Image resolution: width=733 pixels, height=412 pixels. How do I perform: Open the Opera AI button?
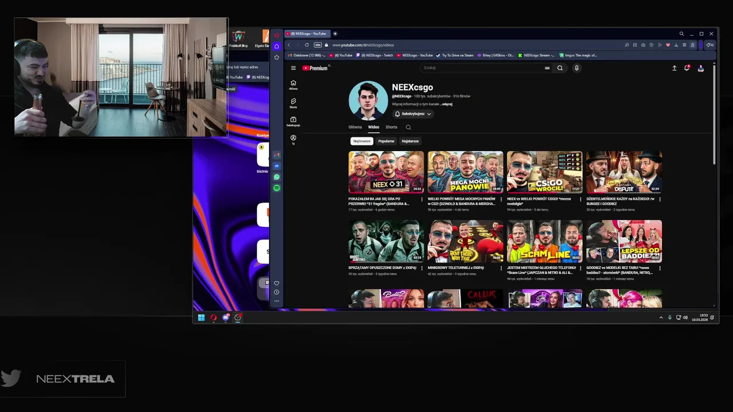coord(710,45)
